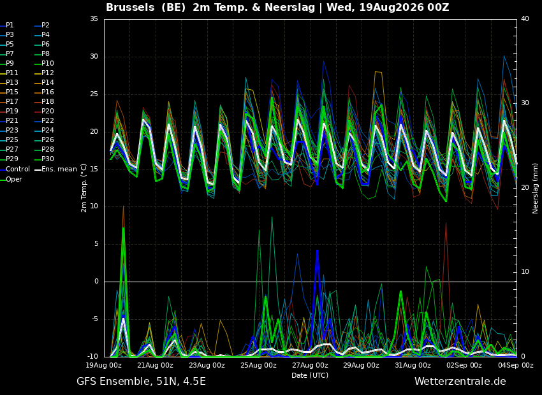Click temperature axis value 25
This screenshot has height=395, width=542.
[94, 94]
